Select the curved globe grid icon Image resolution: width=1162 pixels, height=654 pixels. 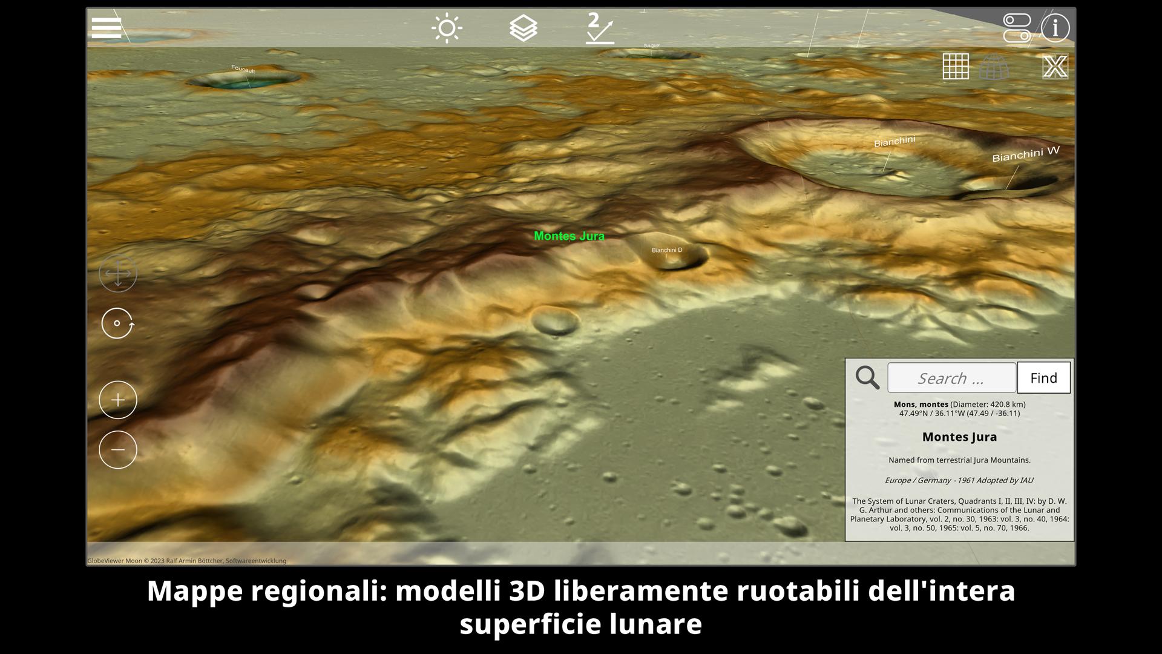click(x=994, y=67)
